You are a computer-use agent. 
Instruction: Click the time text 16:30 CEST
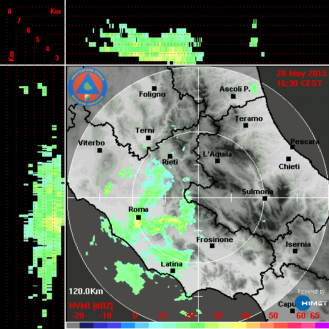299,84
